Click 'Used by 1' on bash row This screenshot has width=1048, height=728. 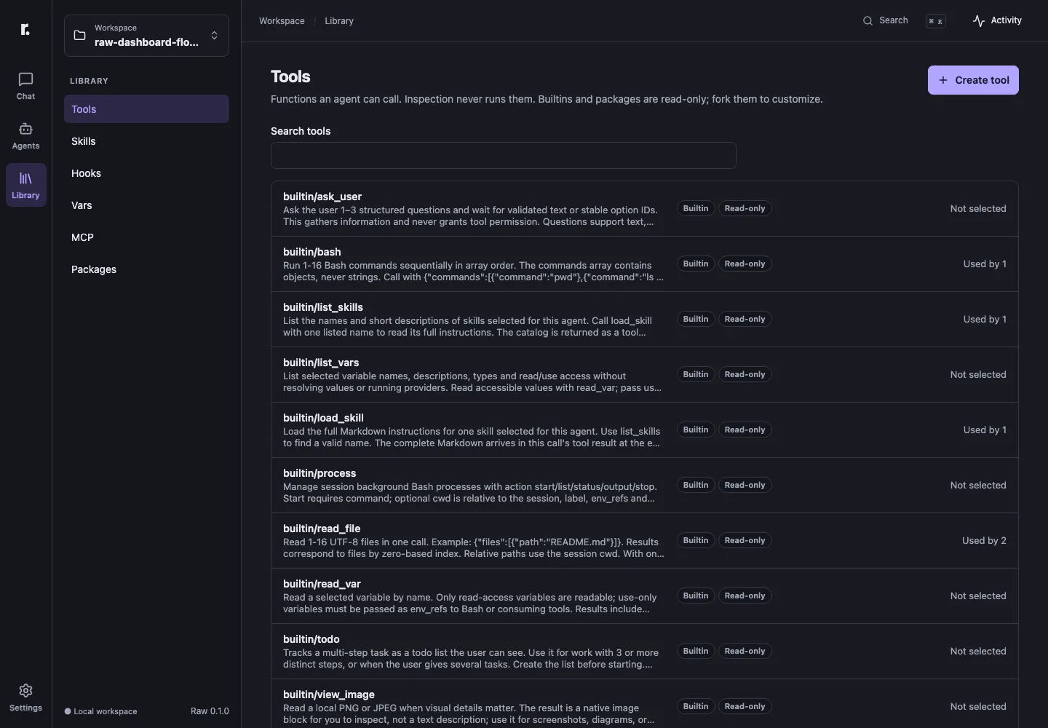[985, 264]
